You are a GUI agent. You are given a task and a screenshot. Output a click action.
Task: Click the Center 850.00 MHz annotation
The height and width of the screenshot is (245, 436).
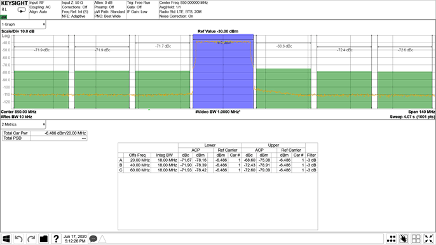point(18,112)
